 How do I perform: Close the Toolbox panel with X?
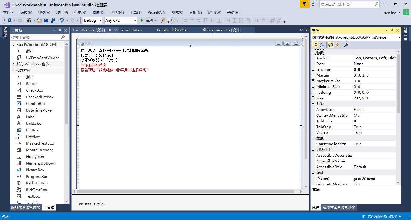tap(65, 30)
